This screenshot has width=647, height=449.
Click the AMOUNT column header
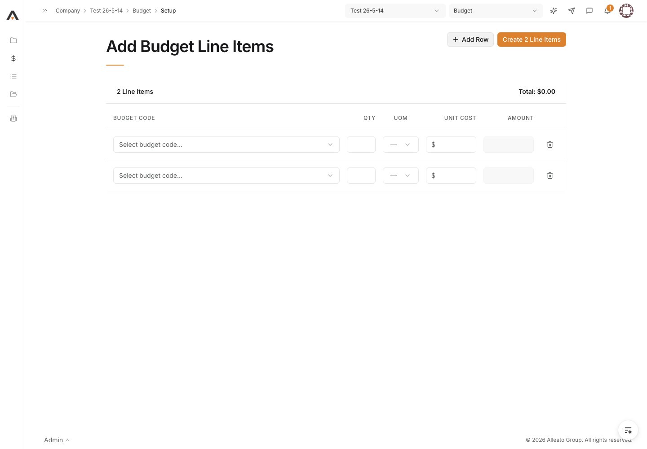[x=521, y=118]
